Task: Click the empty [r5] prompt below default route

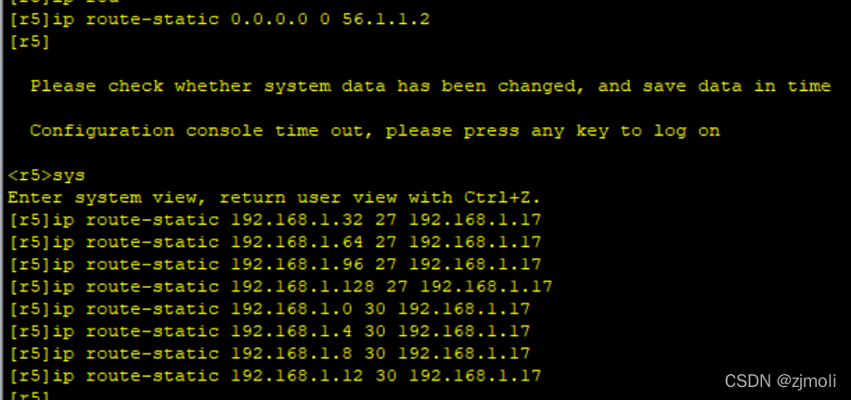Action: (x=28, y=42)
